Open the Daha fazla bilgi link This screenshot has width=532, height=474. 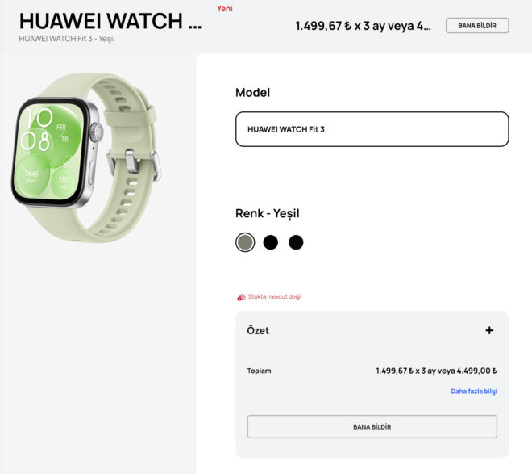(x=474, y=391)
